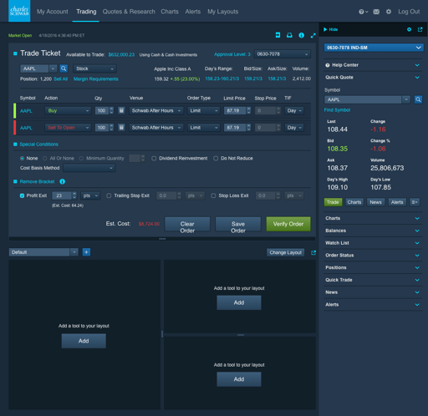Enable the Dividend Reinvestment checkbox
This screenshot has height=416, width=428.
point(154,158)
